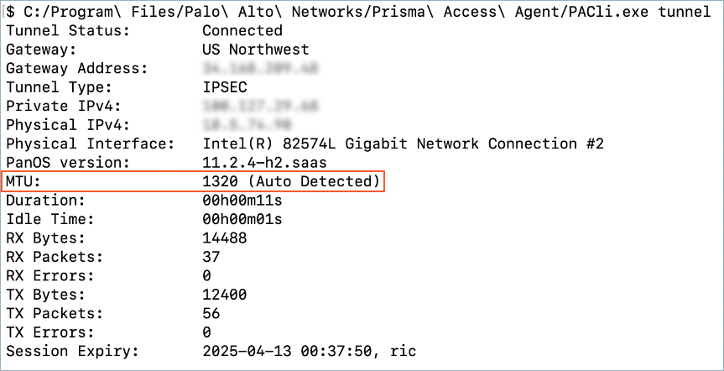The width and height of the screenshot is (724, 371).
Task: Click the TX Packets value "56"
Action: point(211,314)
